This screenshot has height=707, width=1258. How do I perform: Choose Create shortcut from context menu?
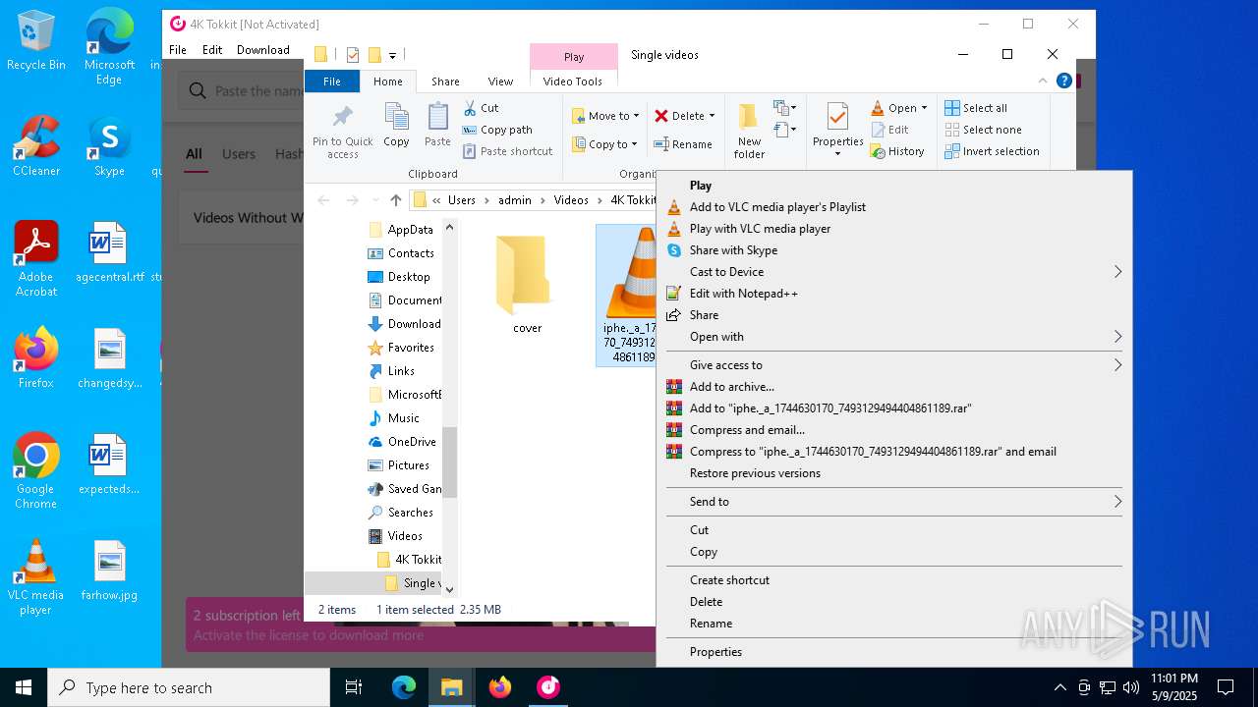893,580
